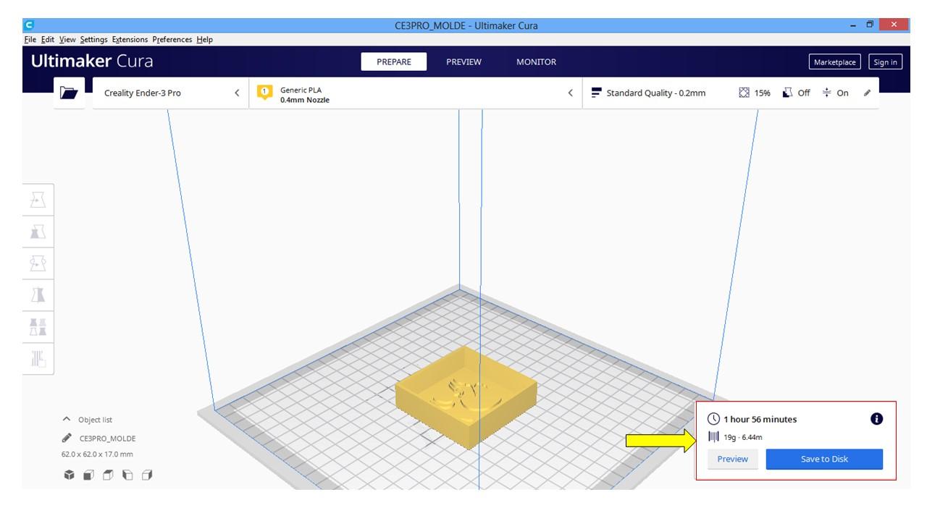Open the Help menu

tap(204, 39)
